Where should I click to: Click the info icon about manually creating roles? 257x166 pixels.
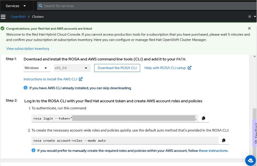(33, 150)
